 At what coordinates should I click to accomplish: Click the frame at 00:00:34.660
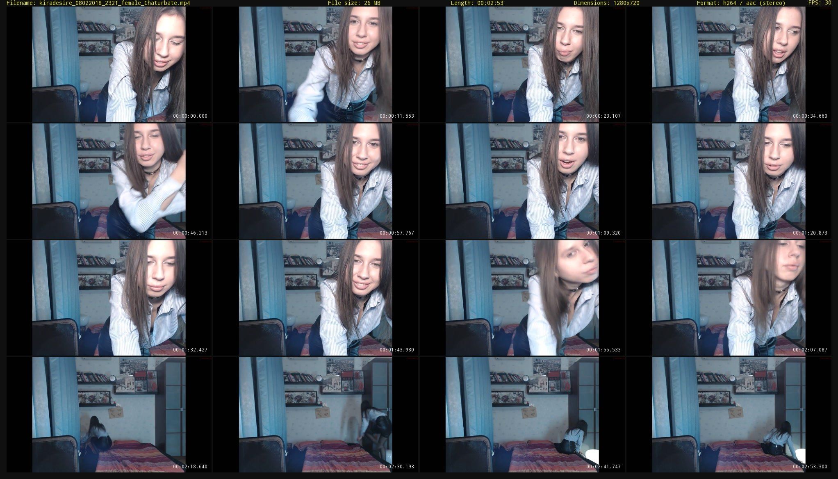729,64
